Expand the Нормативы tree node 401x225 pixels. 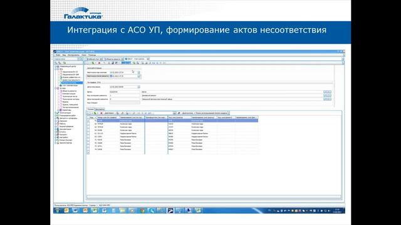tap(58, 110)
